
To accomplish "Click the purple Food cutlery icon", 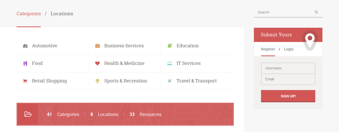I will pyautogui.click(x=25, y=64).
